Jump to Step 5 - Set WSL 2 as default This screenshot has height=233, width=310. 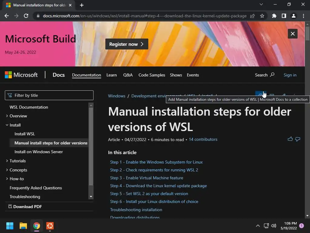149,194
